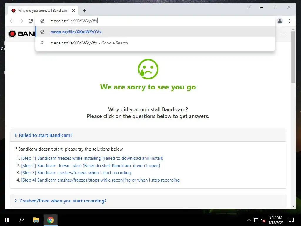The height and width of the screenshot is (226, 301).
Task: Open a new tab with the plus icon
Action: coord(85,11)
